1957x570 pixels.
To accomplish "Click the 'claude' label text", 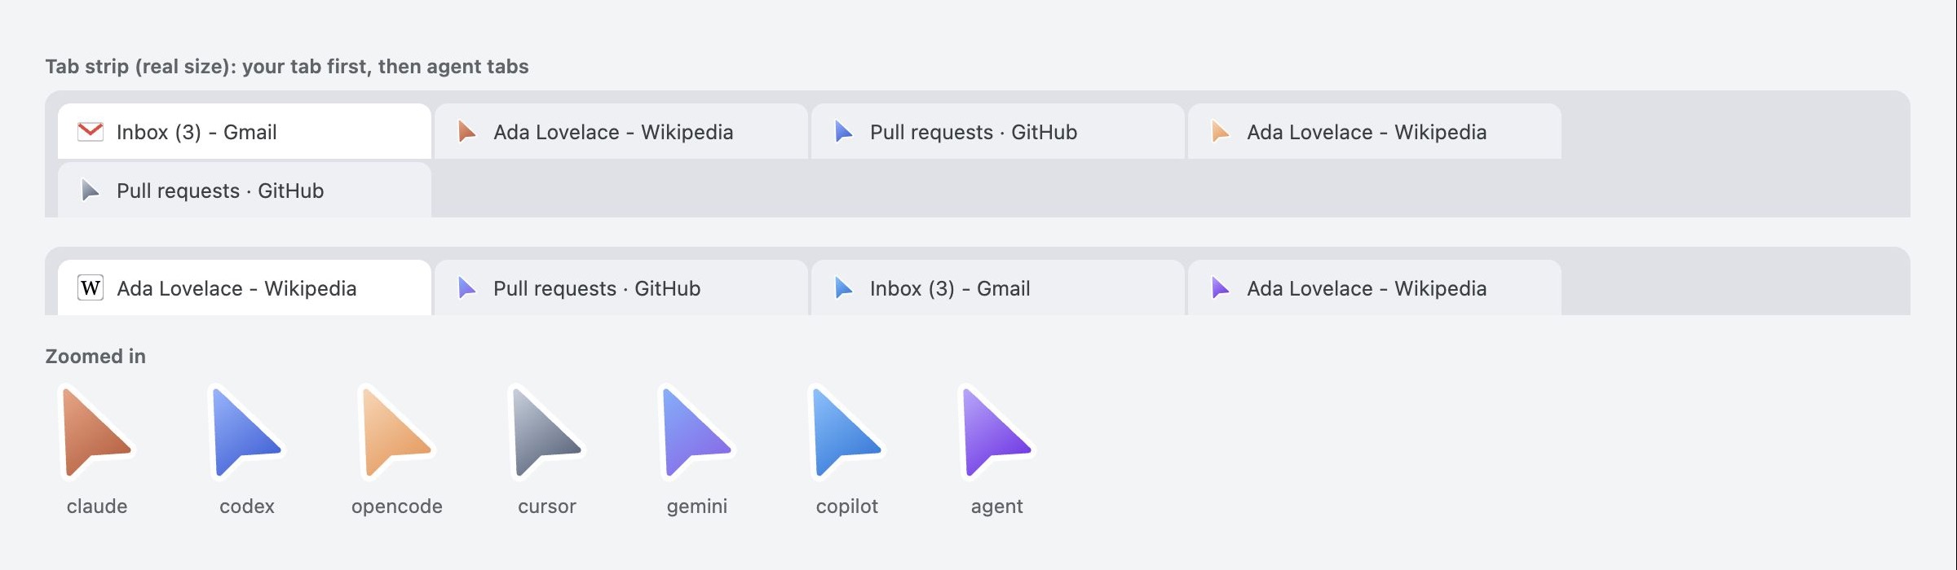I will tap(97, 506).
